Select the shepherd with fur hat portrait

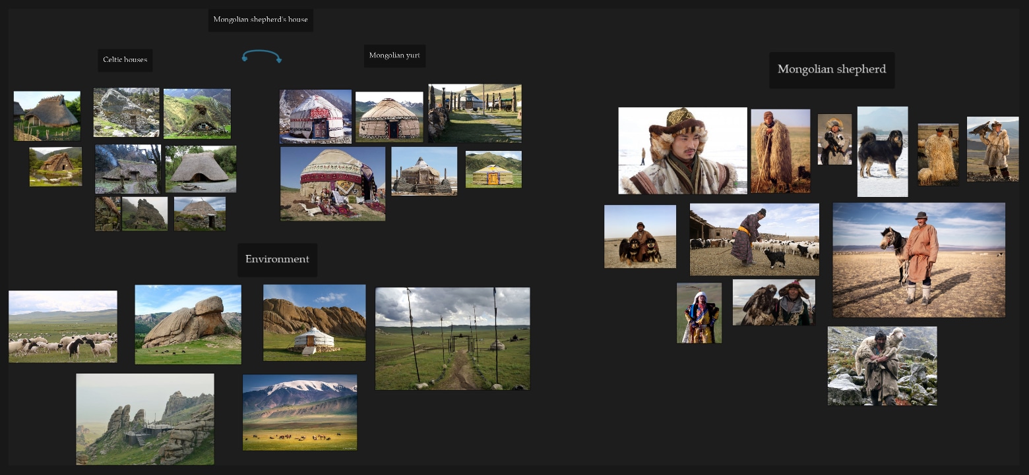[x=683, y=150]
